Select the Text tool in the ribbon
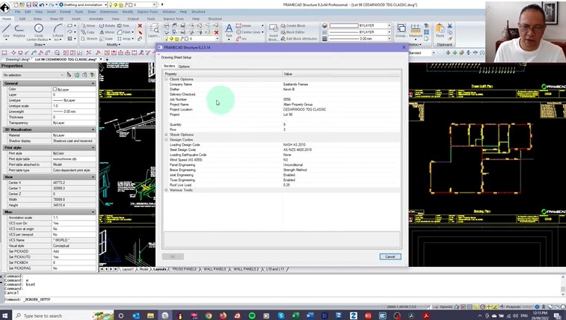The width and height of the screenshot is (566, 320). click(x=229, y=31)
